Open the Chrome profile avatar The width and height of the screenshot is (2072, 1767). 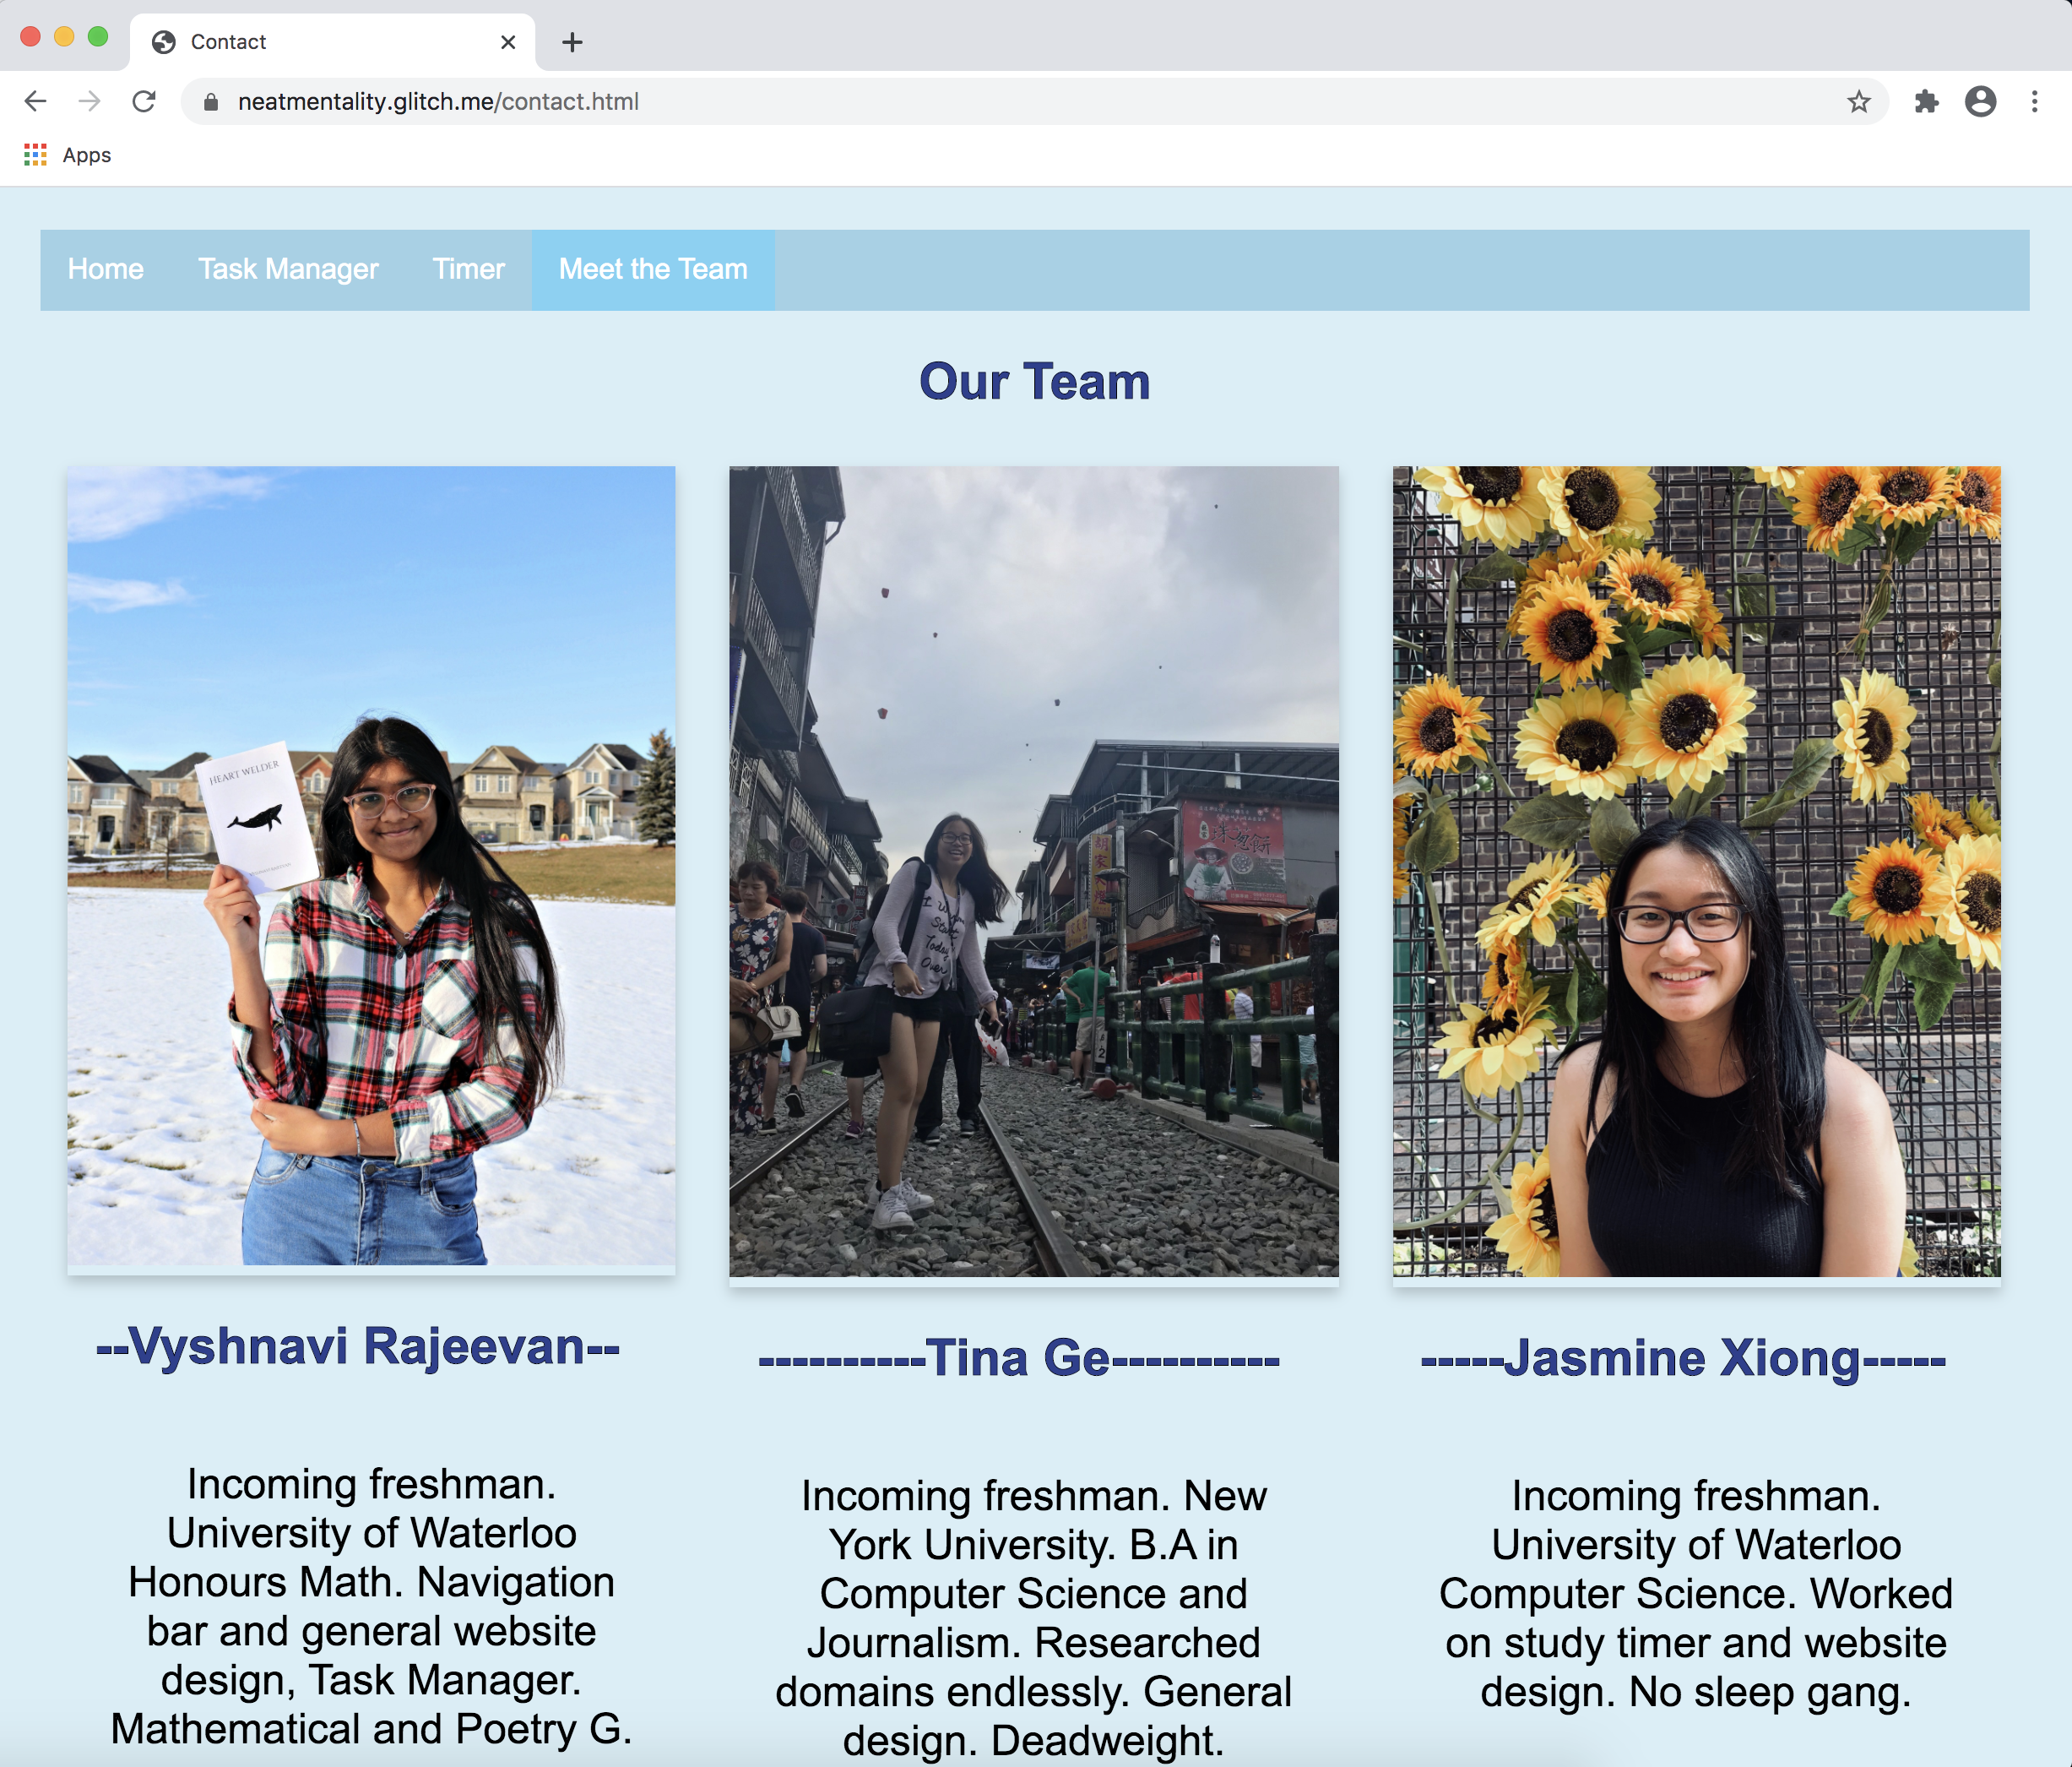1980,101
